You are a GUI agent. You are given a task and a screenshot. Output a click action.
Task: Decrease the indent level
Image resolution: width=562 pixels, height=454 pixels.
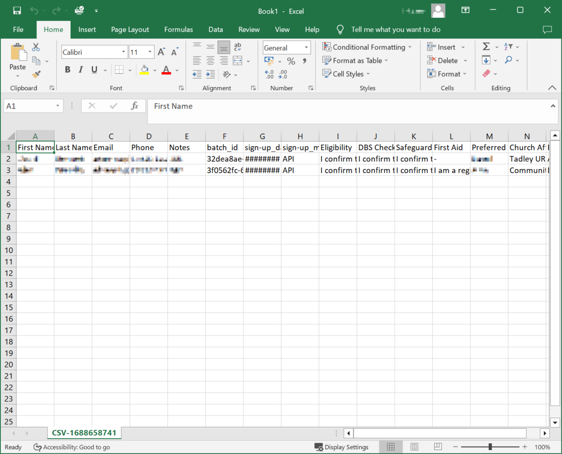(x=197, y=75)
